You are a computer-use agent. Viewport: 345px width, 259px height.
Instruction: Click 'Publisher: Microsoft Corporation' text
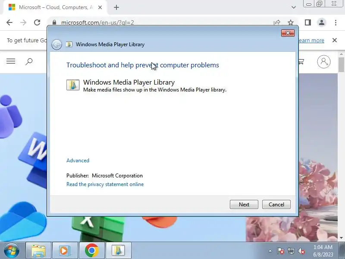click(104, 176)
